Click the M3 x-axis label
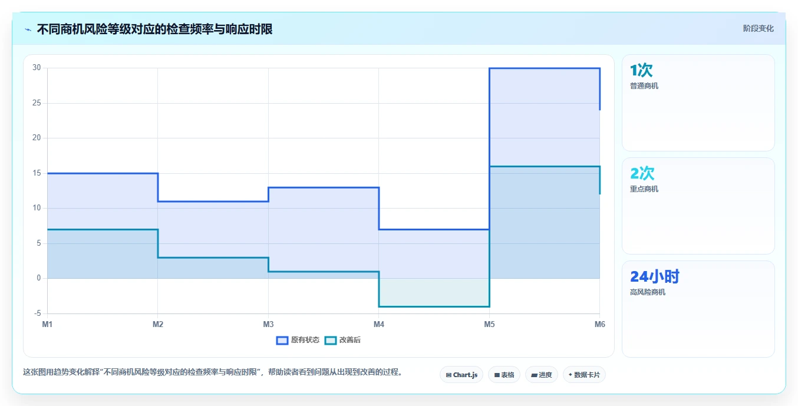Image resolution: width=798 pixels, height=406 pixels. coord(268,324)
